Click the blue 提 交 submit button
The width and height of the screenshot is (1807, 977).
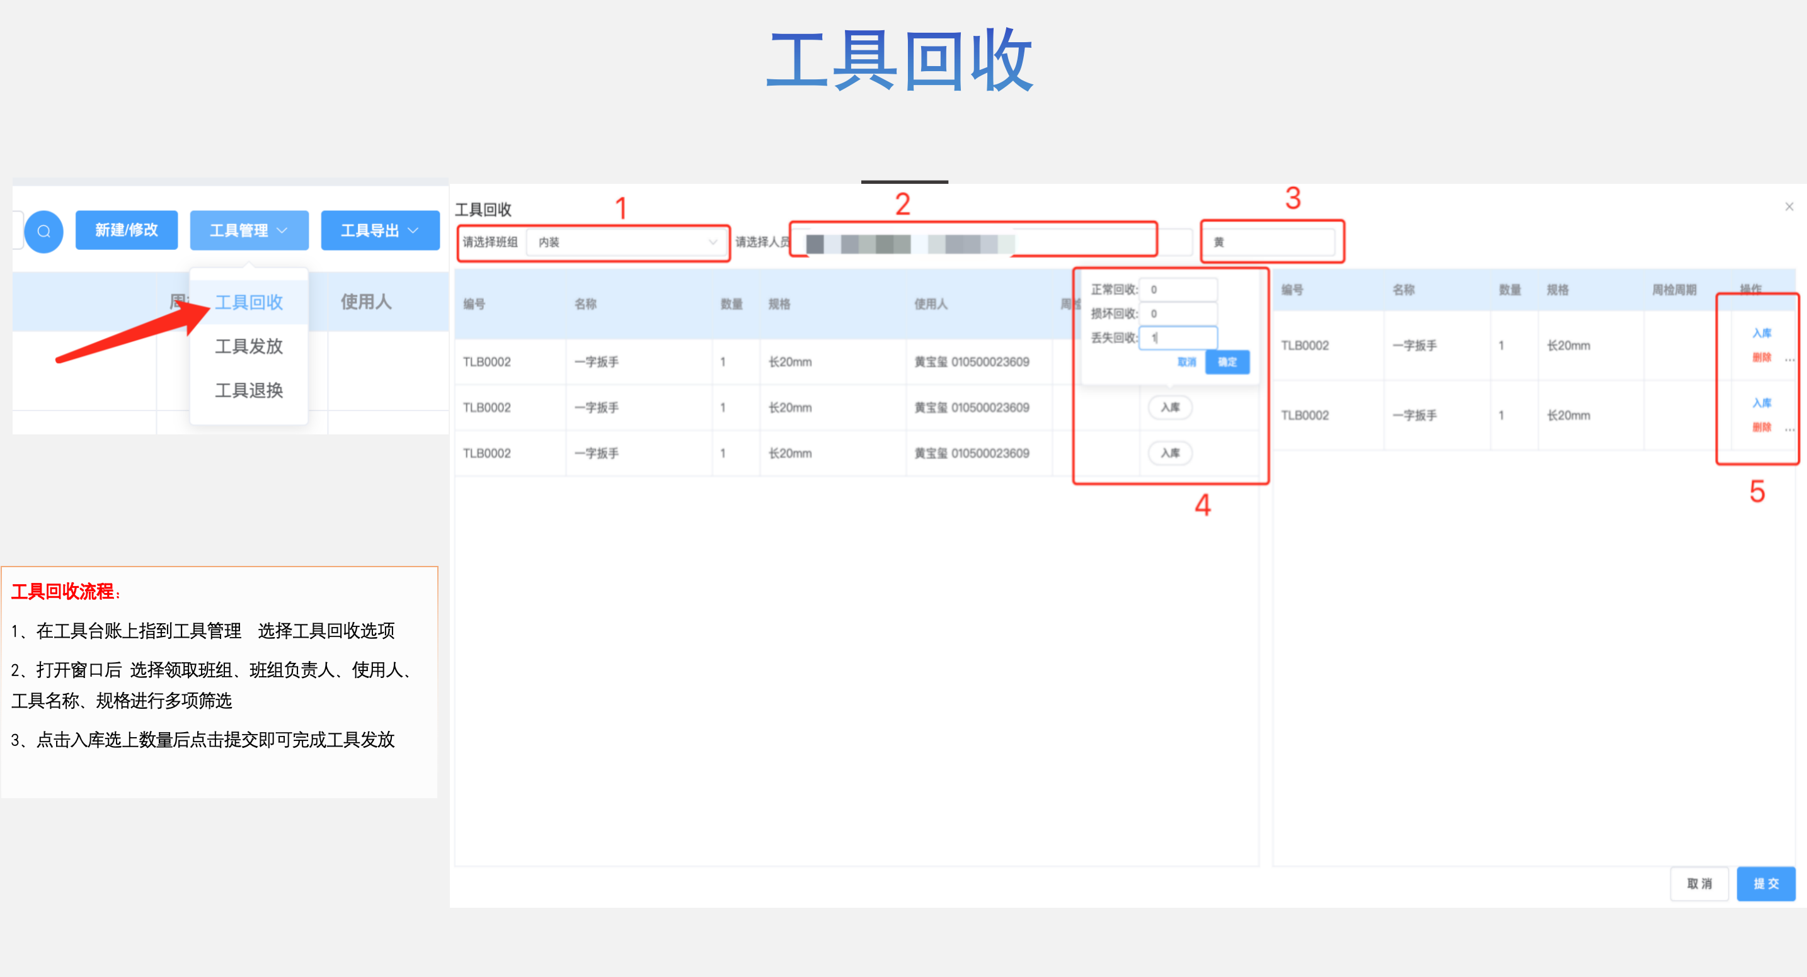(1765, 884)
